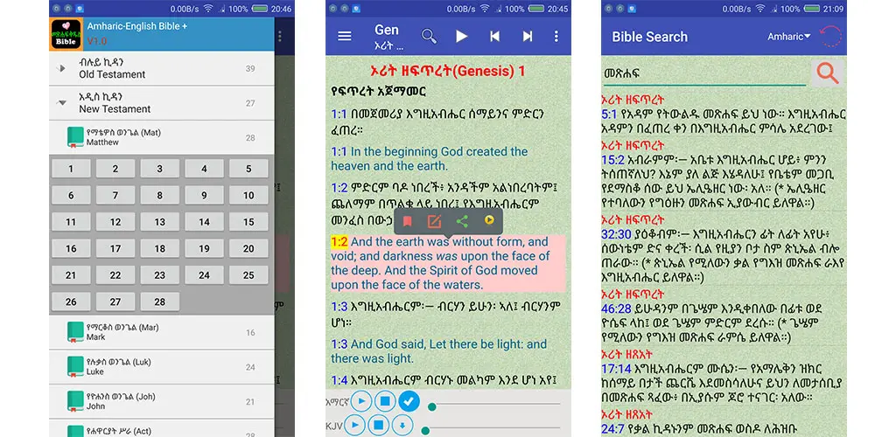Screen dimensions: 896x437
Task: Select Matthew chapter 16 button
Action: 71,248
